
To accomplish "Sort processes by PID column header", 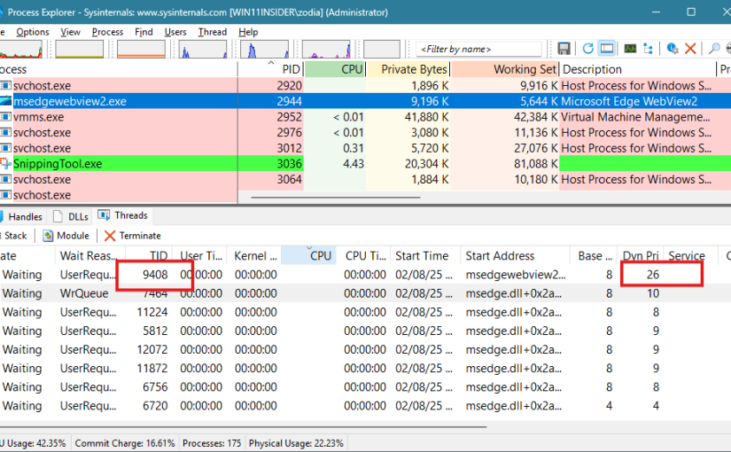I will point(291,69).
